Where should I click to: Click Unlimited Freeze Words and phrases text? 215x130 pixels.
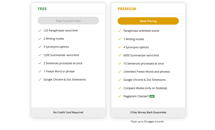tap(146, 72)
